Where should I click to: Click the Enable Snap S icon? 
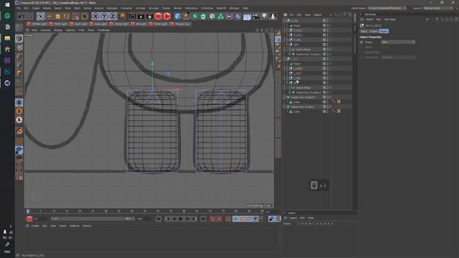(19, 102)
